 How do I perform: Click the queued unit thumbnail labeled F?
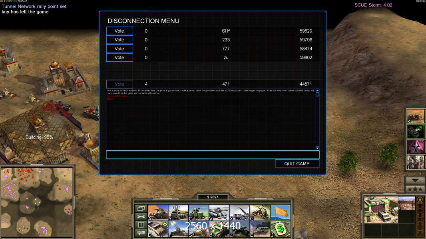(x=407, y=203)
